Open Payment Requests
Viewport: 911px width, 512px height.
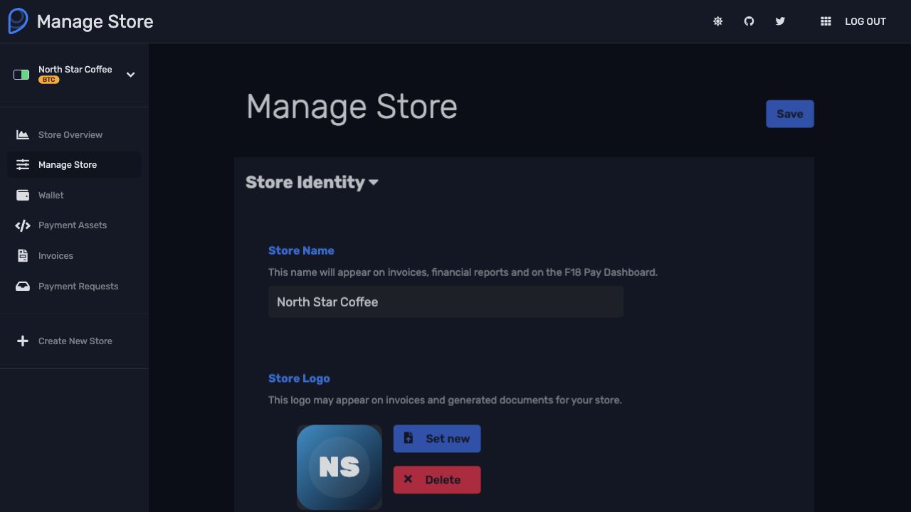(x=74, y=286)
